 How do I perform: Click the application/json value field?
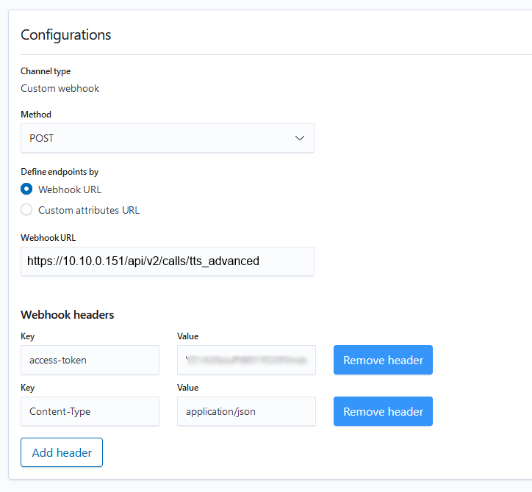click(246, 411)
